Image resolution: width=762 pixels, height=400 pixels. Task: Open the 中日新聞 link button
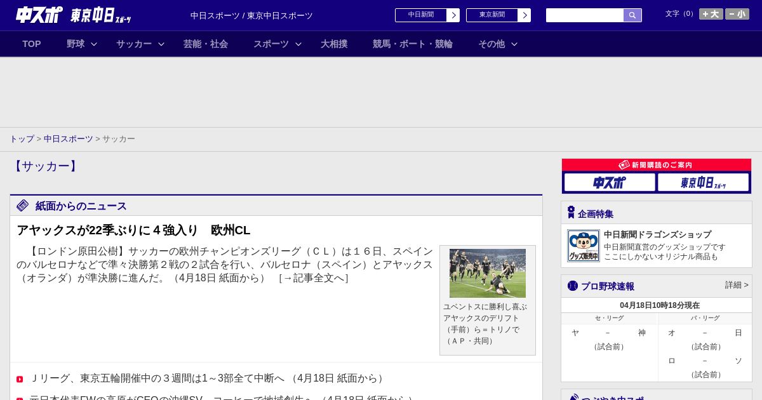[x=421, y=15]
